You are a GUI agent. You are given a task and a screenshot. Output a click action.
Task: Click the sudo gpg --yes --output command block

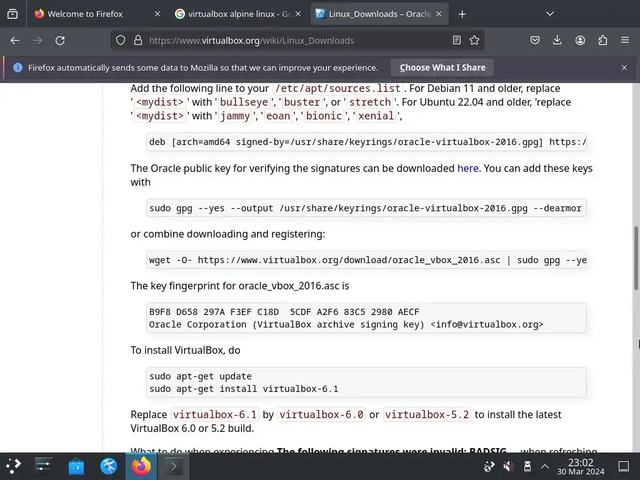pos(366,208)
